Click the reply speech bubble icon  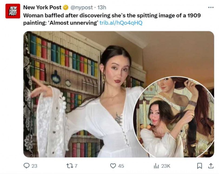[26, 166]
